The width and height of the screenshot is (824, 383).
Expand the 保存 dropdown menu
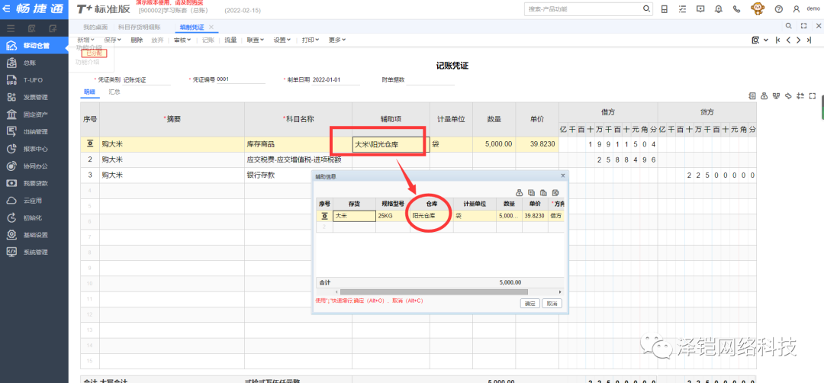[x=113, y=40]
